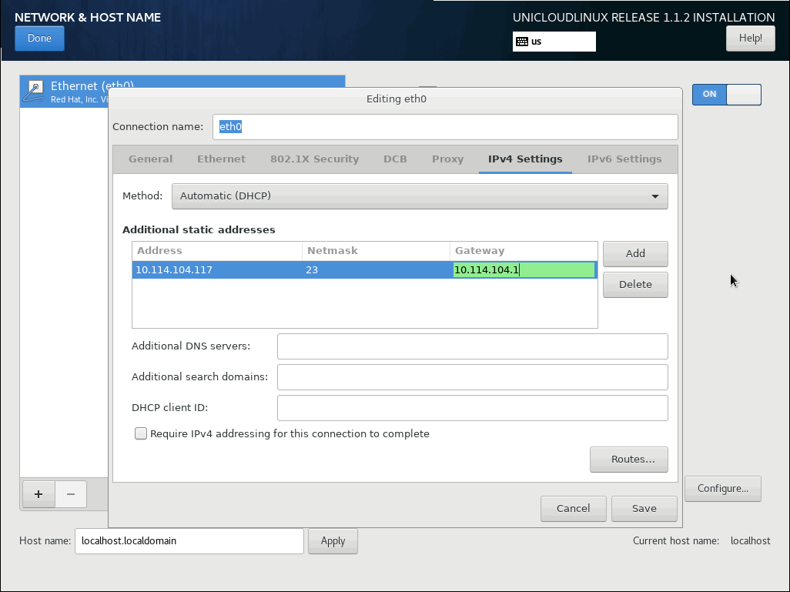Click the Host name input field
This screenshot has width=790, height=592.
pyautogui.click(x=189, y=541)
